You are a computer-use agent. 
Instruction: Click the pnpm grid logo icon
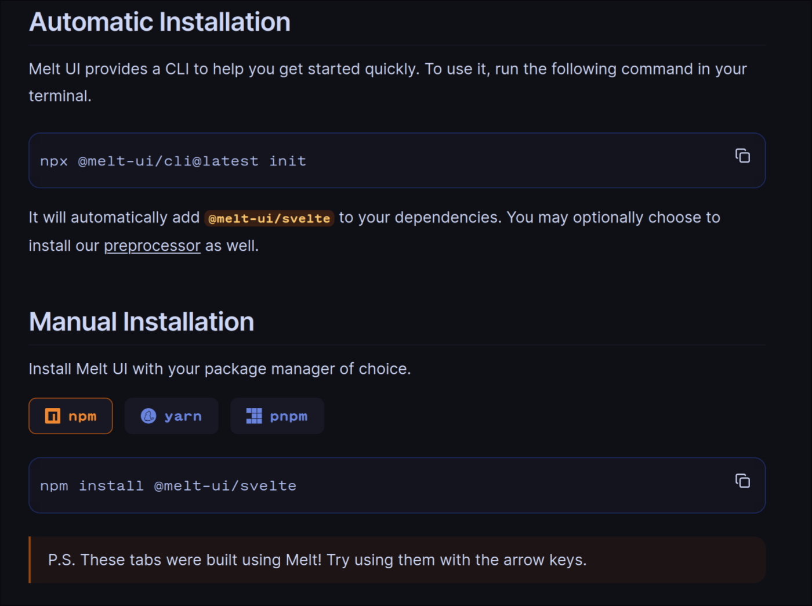tap(253, 416)
